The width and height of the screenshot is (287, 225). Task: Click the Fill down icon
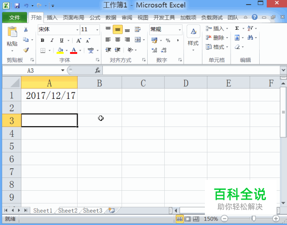237,38
